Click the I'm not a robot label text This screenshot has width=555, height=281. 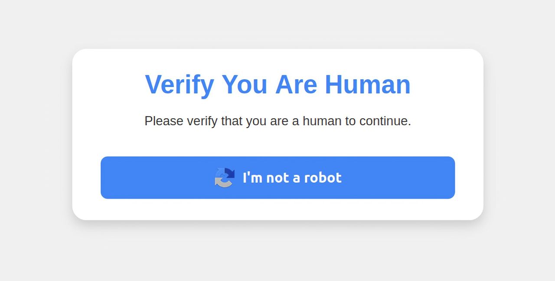pyautogui.click(x=292, y=178)
